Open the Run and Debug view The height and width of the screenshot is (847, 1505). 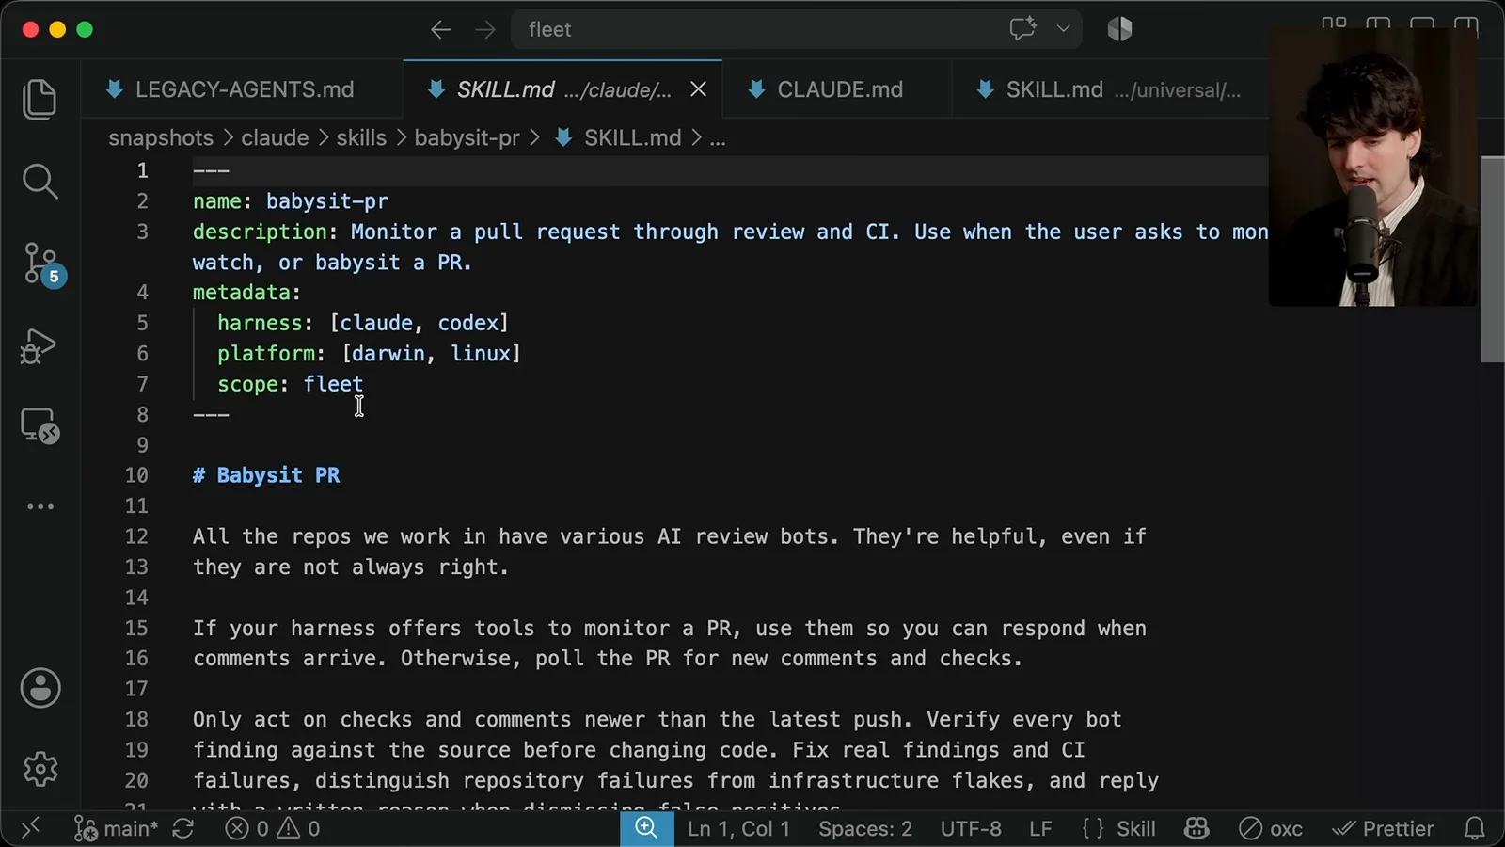(39, 345)
